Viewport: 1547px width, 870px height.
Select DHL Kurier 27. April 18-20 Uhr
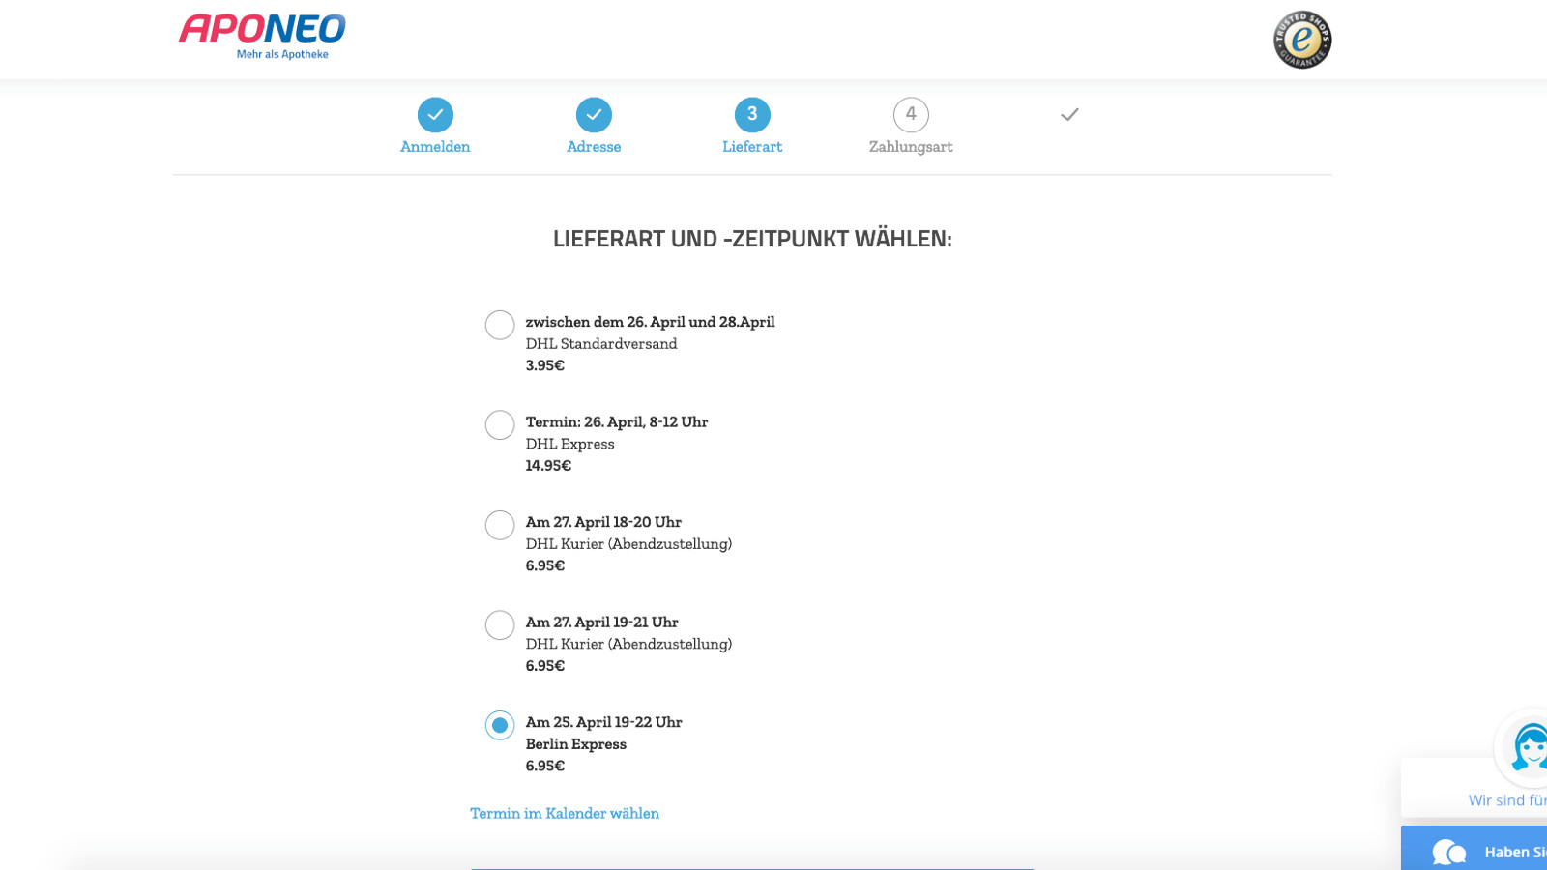click(x=500, y=525)
